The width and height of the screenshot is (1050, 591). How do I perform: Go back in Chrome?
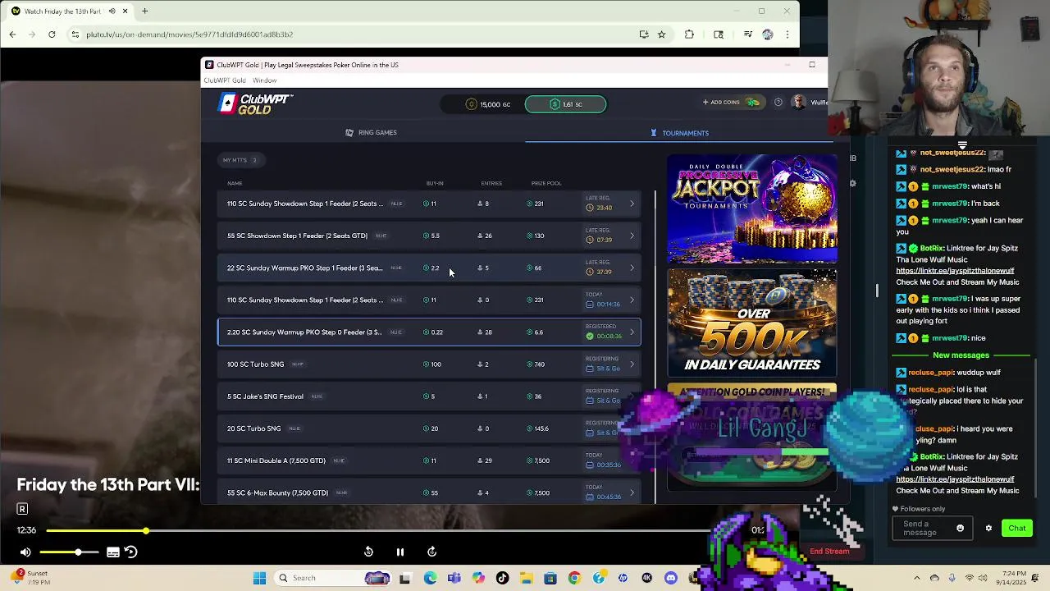coord(12,34)
